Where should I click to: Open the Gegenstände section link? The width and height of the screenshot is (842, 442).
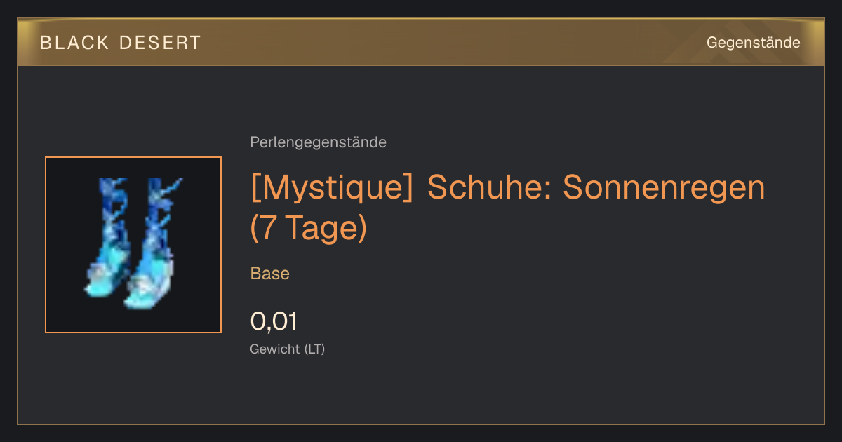753,43
